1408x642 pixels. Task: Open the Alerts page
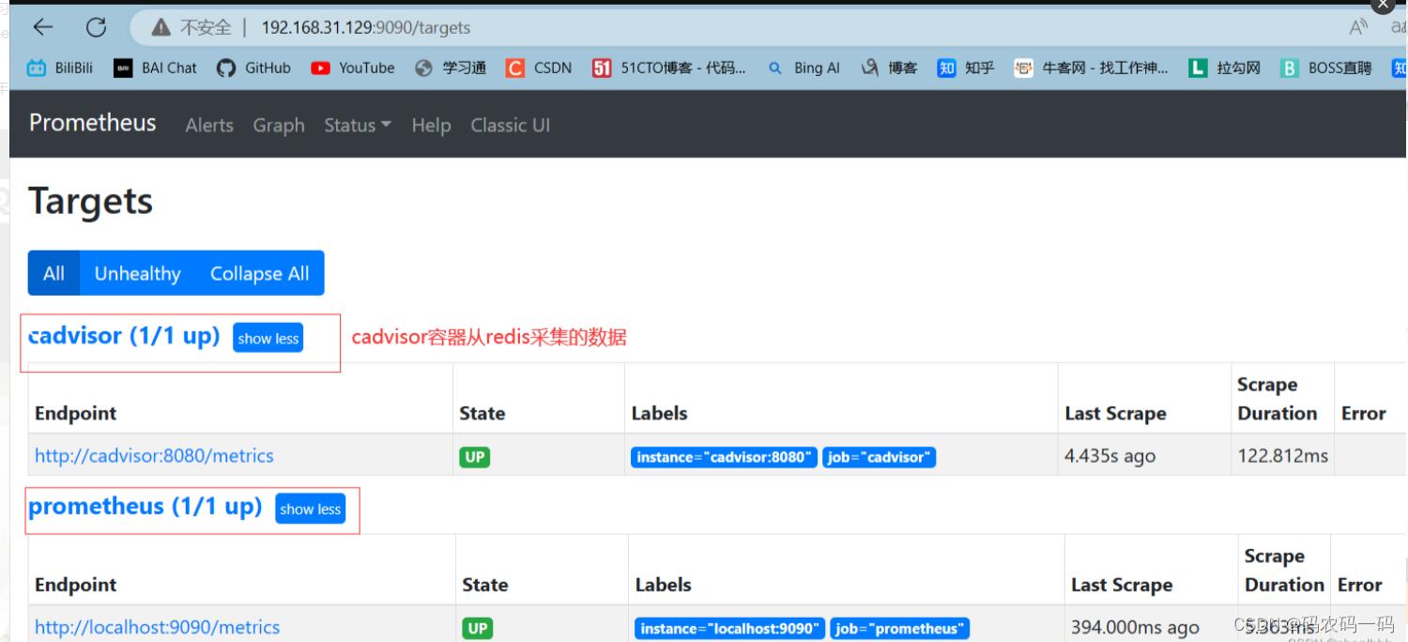(x=208, y=124)
